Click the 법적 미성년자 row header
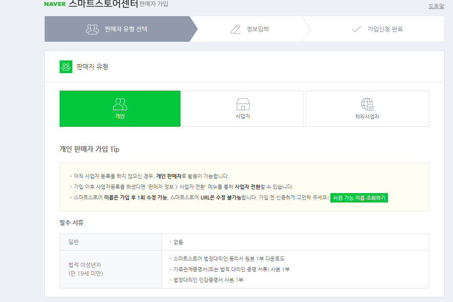The width and height of the screenshot is (453, 302). coord(85,265)
